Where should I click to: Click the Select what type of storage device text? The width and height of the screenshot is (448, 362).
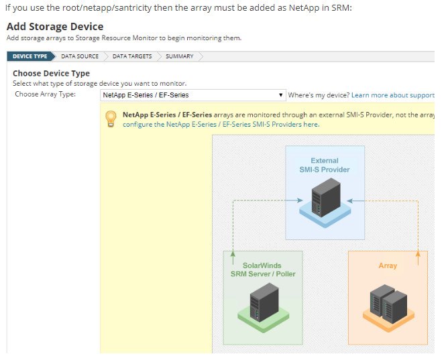click(99, 83)
